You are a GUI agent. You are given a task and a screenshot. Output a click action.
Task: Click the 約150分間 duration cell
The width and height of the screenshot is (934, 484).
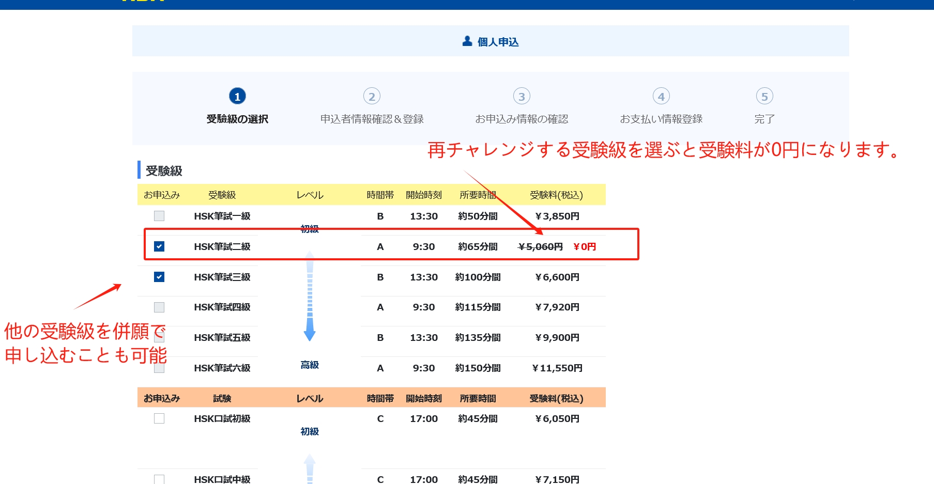coord(478,368)
